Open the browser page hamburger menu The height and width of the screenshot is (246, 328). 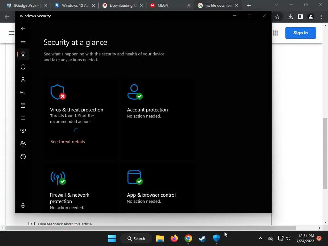12,33
